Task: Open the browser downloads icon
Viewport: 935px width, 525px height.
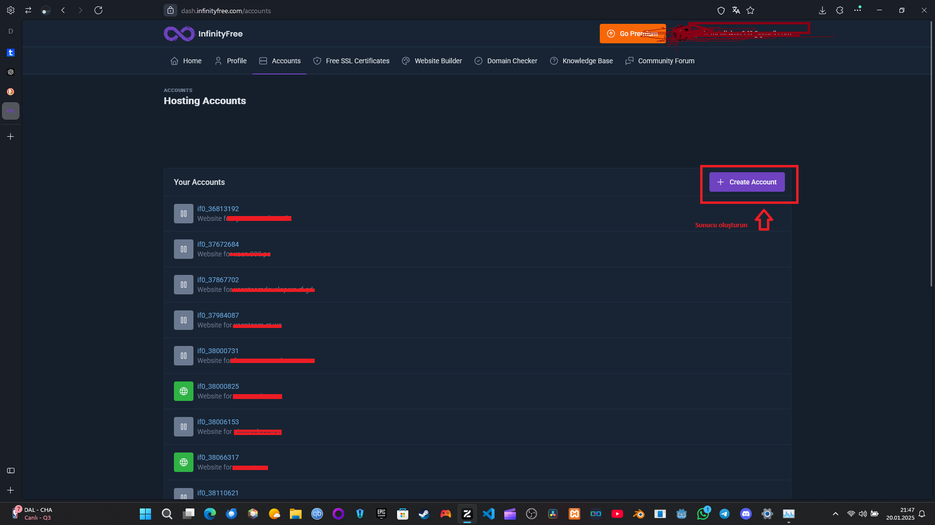Action: click(822, 10)
